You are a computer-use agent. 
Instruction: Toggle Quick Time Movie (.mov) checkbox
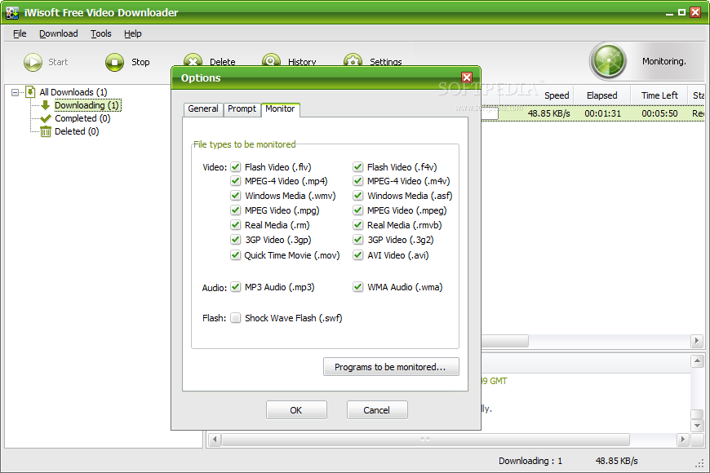click(236, 254)
